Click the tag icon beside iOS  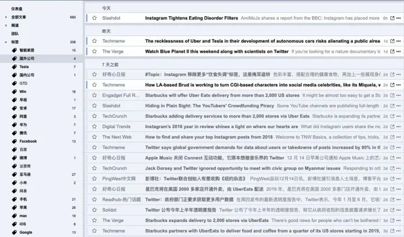[15, 224]
